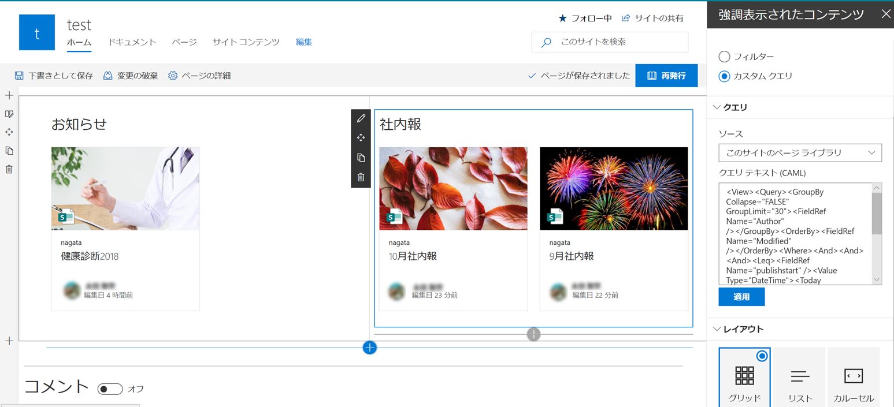Duplicate the 社内報 web part
The image size is (894, 407).
(361, 158)
